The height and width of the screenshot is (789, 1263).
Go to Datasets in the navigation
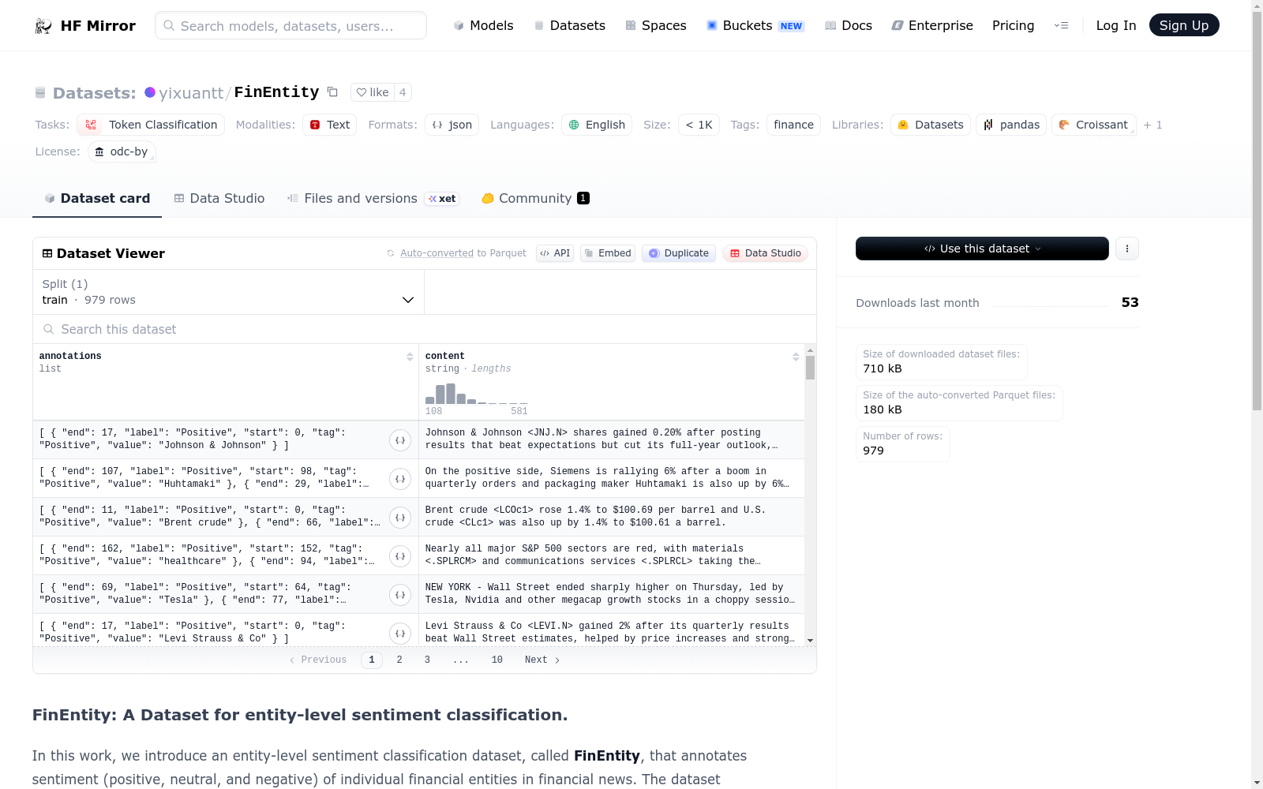click(x=569, y=25)
